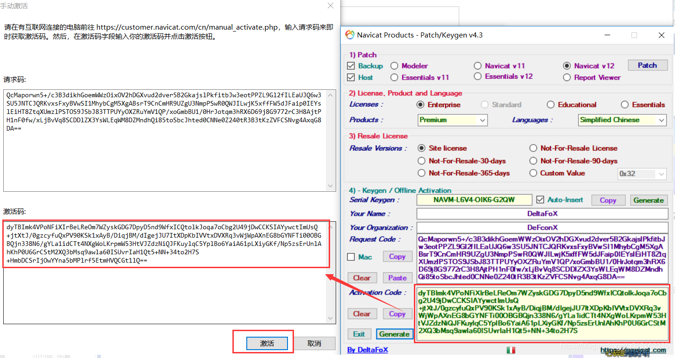This screenshot has width=675, height=358.
Task: Click the Clear button under the Activation Code label
Action: 362,314
